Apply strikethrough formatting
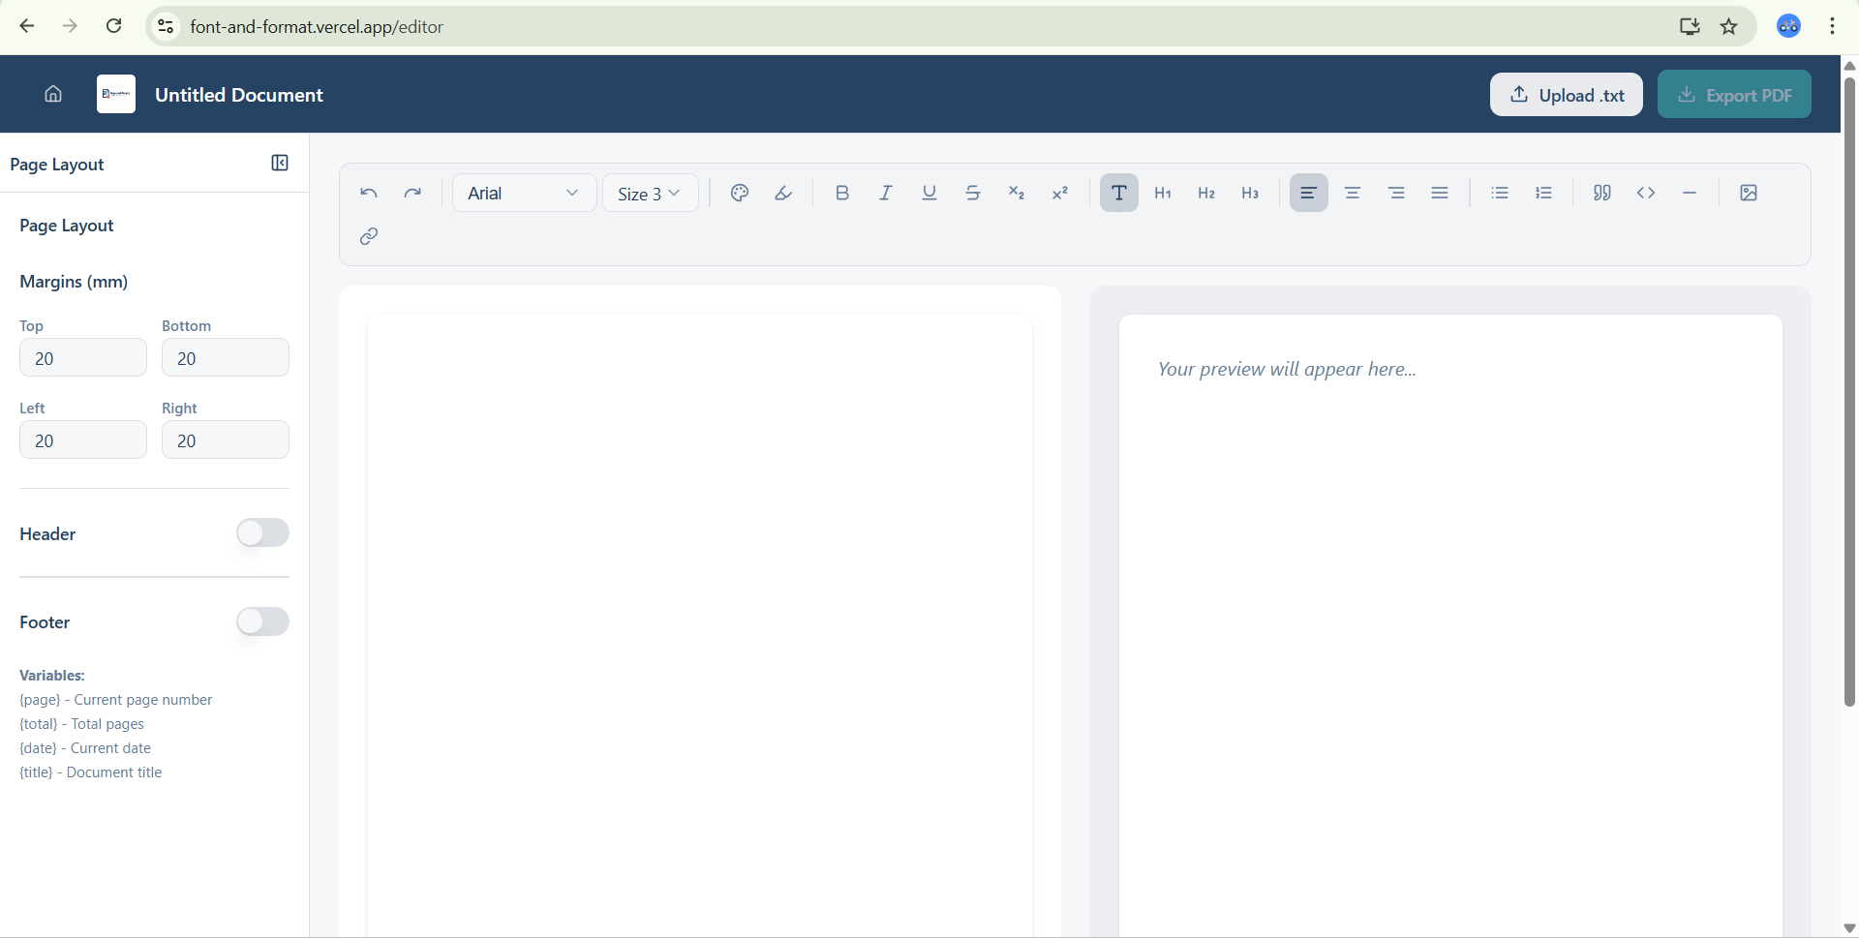 point(972,193)
